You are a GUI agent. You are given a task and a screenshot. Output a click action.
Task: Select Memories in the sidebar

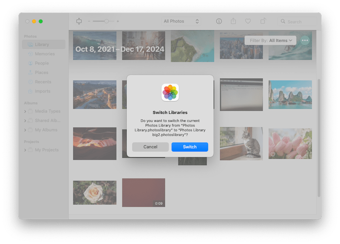point(45,54)
